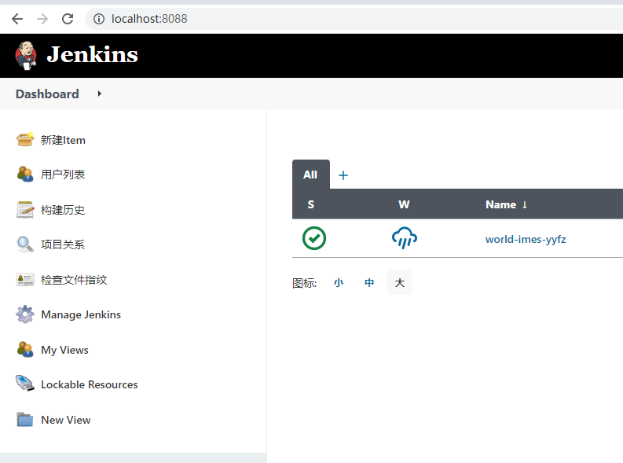Click the site info icon in address bar
The height and width of the screenshot is (463, 623).
(x=98, y=19)
